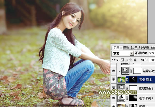
Task: Click the clipped 选取颜色 adjustment icon above 背景 副本
Action: click(x=125, y=71)
